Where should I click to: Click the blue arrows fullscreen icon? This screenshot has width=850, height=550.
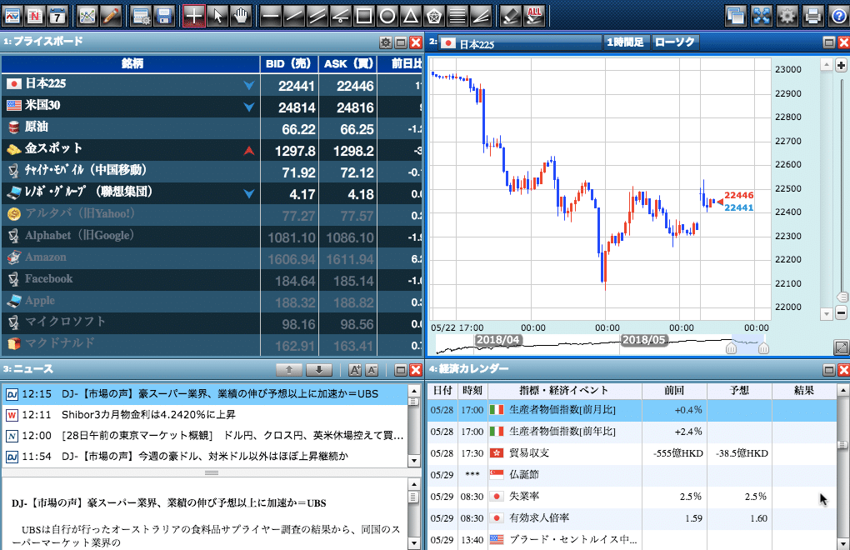tap(761, 15)
